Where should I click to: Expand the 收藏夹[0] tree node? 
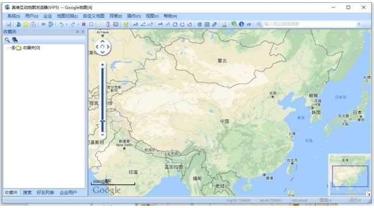[x=13, y=48]
